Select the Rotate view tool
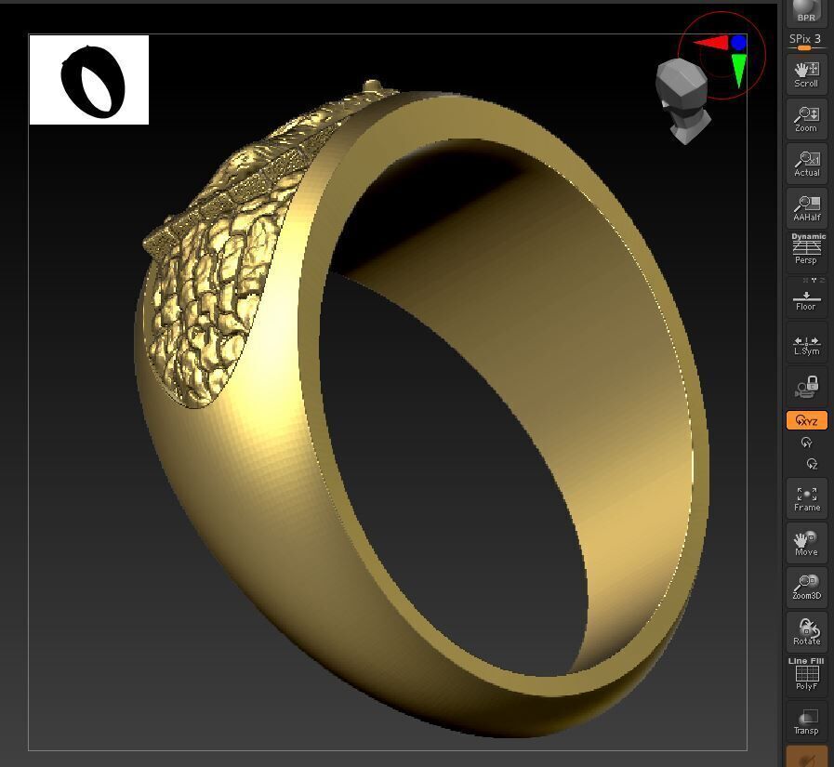The height and width of the screenshot is (767, 834). [806, 632]
